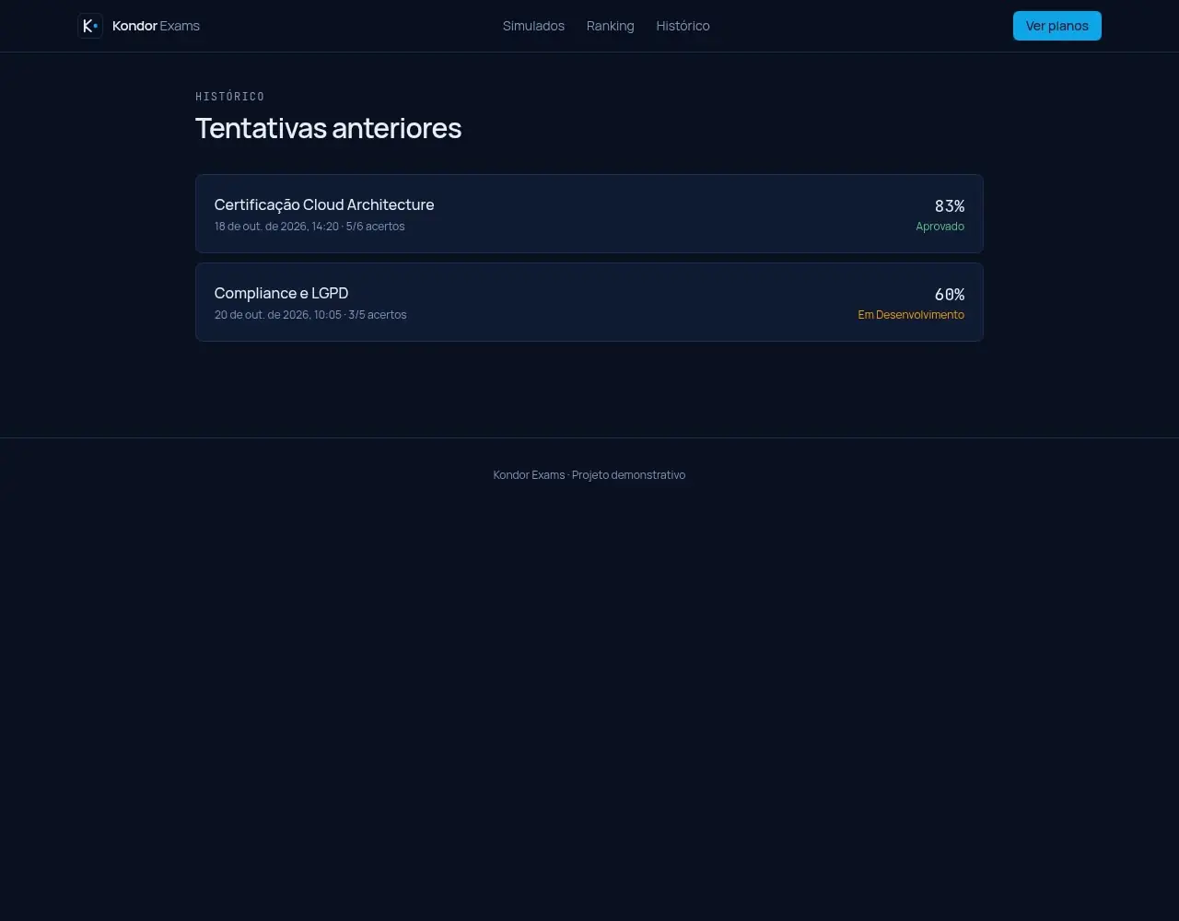Click the Tentativas anteriores heading
The width and height of the screenshot is (1179, 921).
pos(328,128)
